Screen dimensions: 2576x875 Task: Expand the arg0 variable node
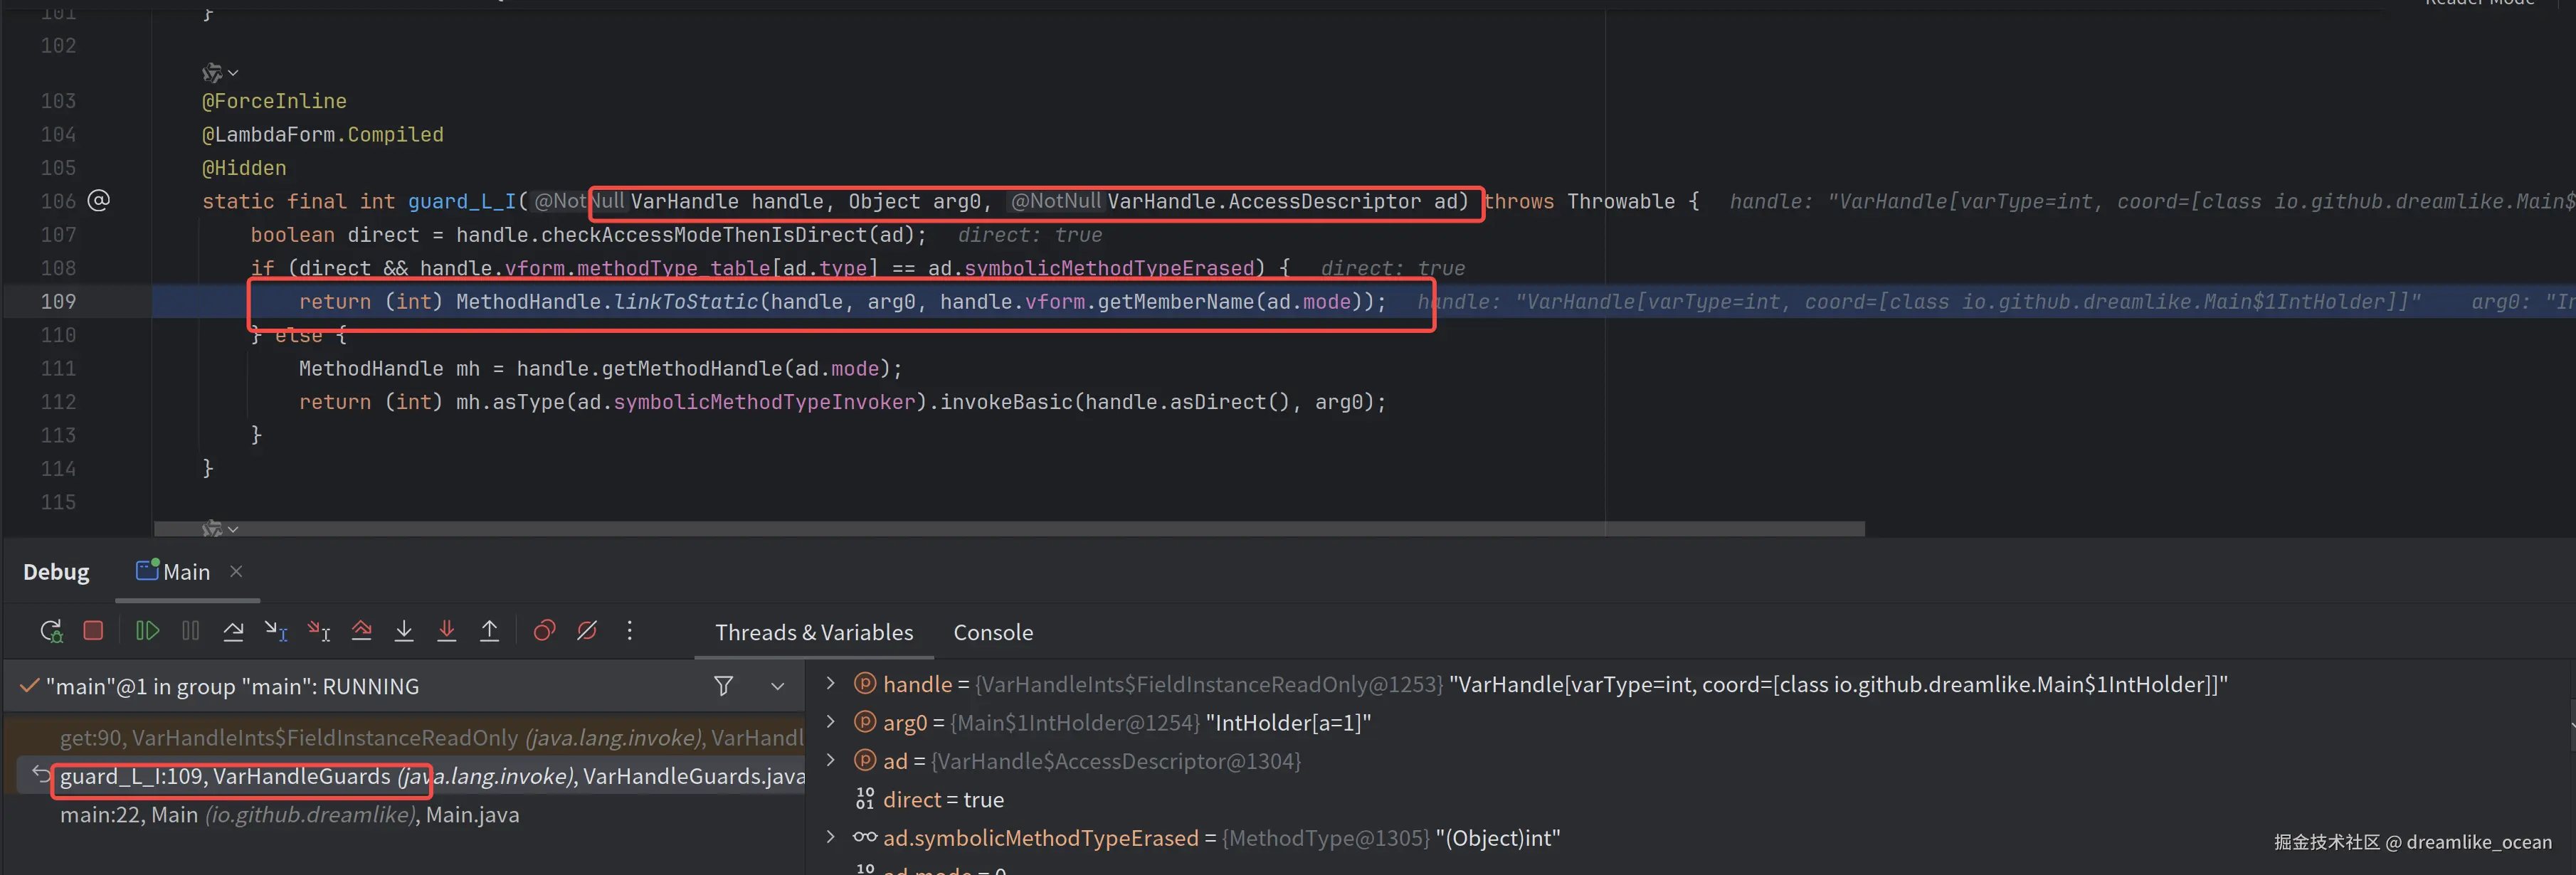[830, 722]
